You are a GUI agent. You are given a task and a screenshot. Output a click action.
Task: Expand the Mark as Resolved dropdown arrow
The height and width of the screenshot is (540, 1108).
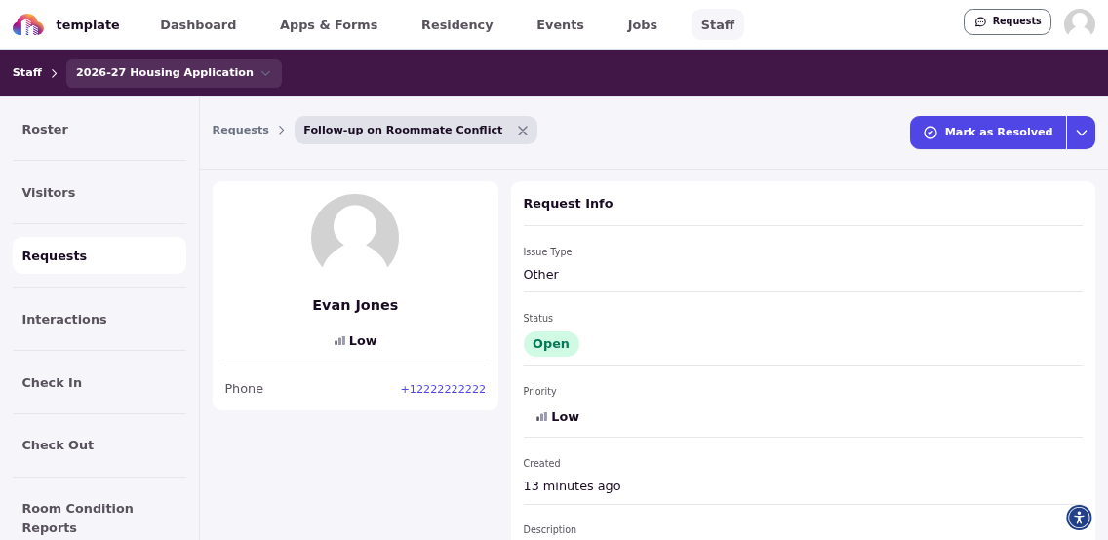(x=1081, y=133)
